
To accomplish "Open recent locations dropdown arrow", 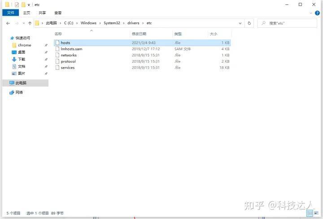I will 24,23.
